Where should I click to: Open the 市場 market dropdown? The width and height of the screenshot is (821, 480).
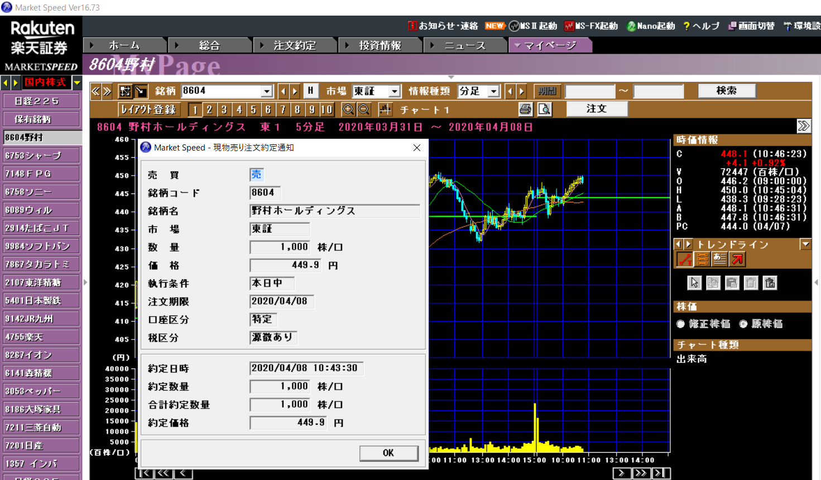[395, 91]
